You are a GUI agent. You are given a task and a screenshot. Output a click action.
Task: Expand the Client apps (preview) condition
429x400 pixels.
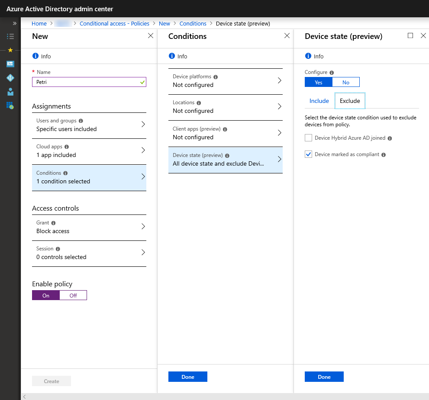[225, 133]
